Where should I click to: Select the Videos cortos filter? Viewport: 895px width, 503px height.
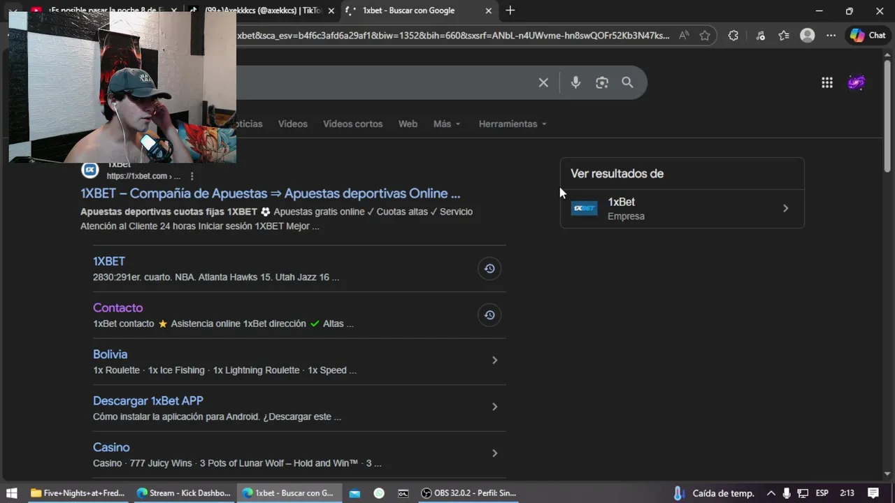point(352,124)
